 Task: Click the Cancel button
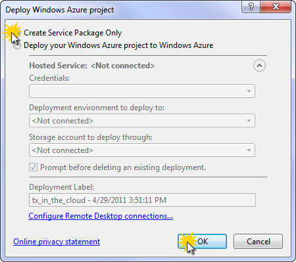258,242
